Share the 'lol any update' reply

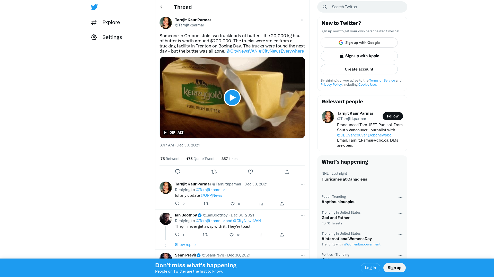pos(282,204)
